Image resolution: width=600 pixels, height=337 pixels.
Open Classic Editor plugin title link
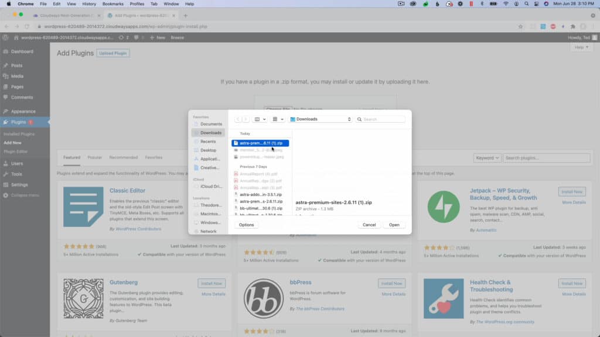tap(127, 190)
